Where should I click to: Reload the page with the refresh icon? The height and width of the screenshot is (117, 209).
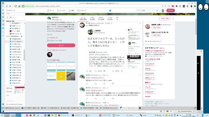tap(16, 6)
